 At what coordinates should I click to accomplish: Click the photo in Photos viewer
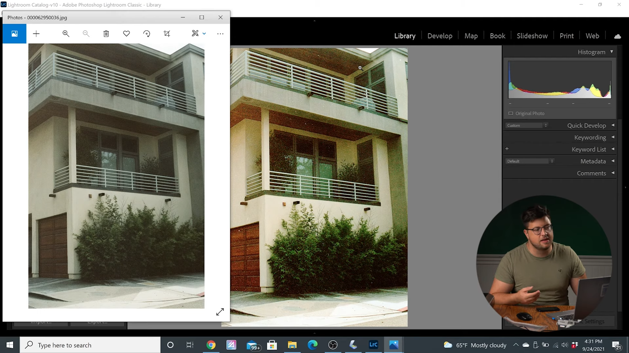coord(116,176)
